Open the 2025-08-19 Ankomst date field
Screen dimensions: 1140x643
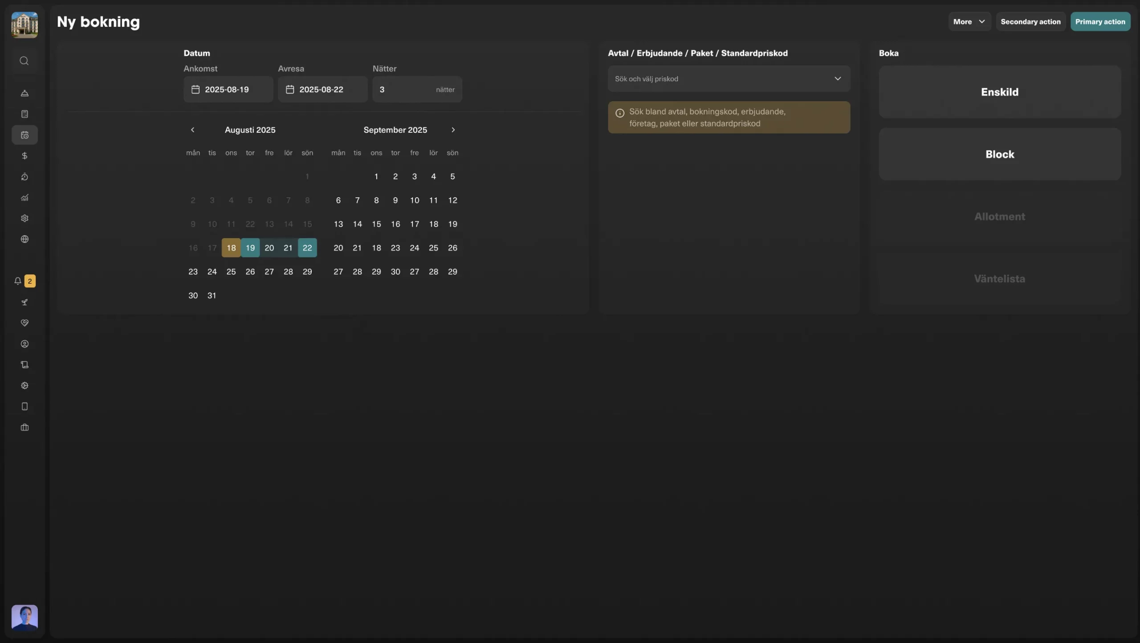(228, 89)
